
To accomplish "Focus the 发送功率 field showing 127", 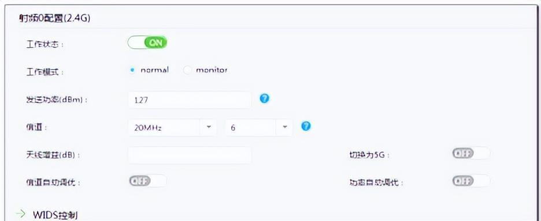I will click(190, 100).
